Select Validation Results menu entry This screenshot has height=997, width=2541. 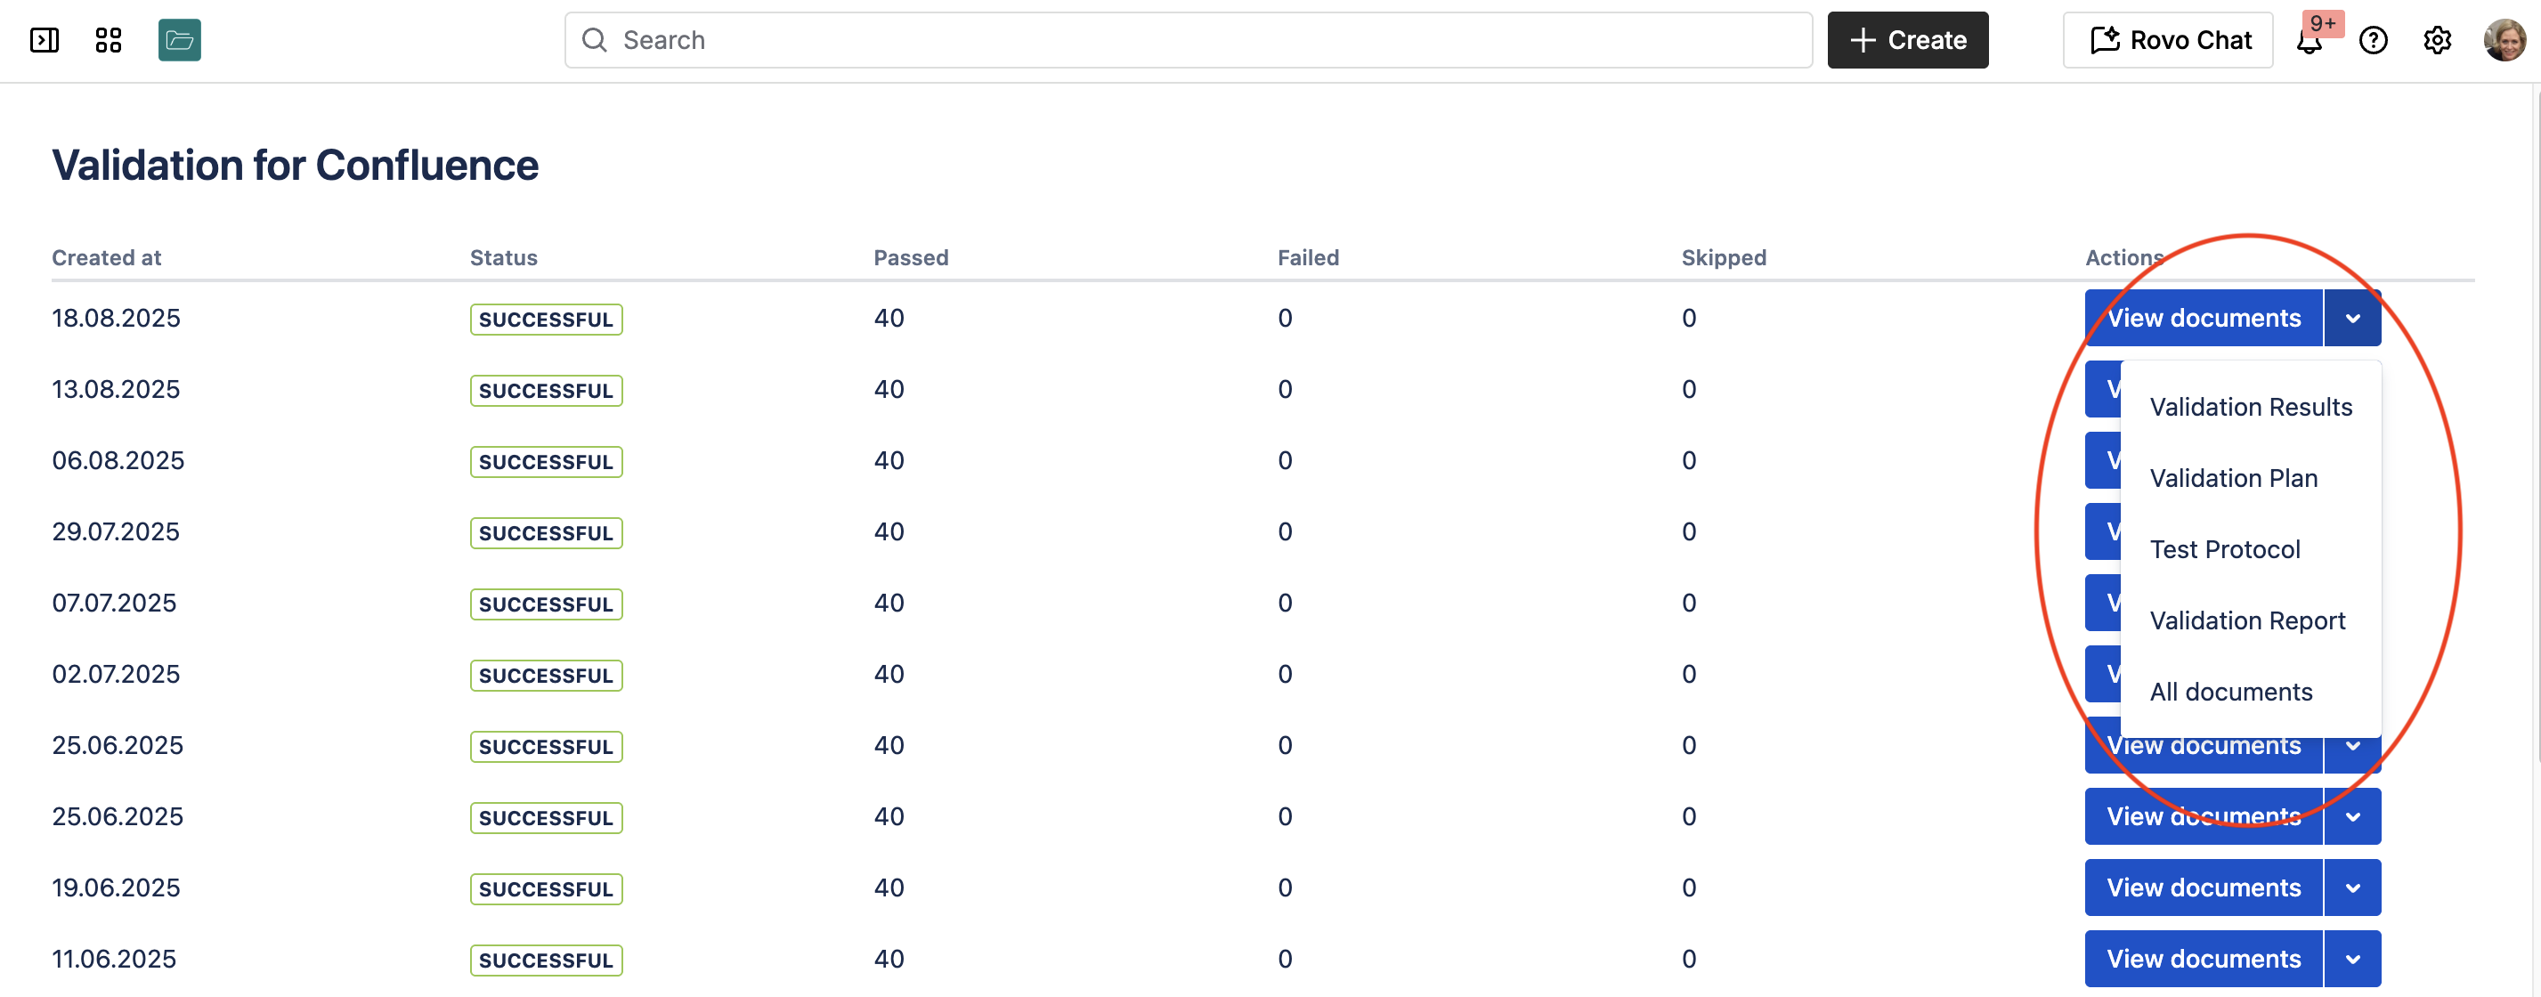2251,408
